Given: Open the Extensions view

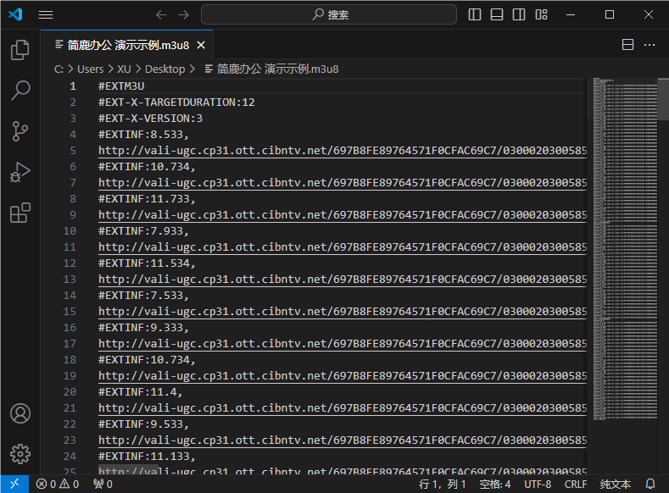Looking at the screenshot, I should click(x=20, y=213).
